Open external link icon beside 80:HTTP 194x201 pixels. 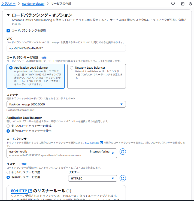click(x=30, y=191)
